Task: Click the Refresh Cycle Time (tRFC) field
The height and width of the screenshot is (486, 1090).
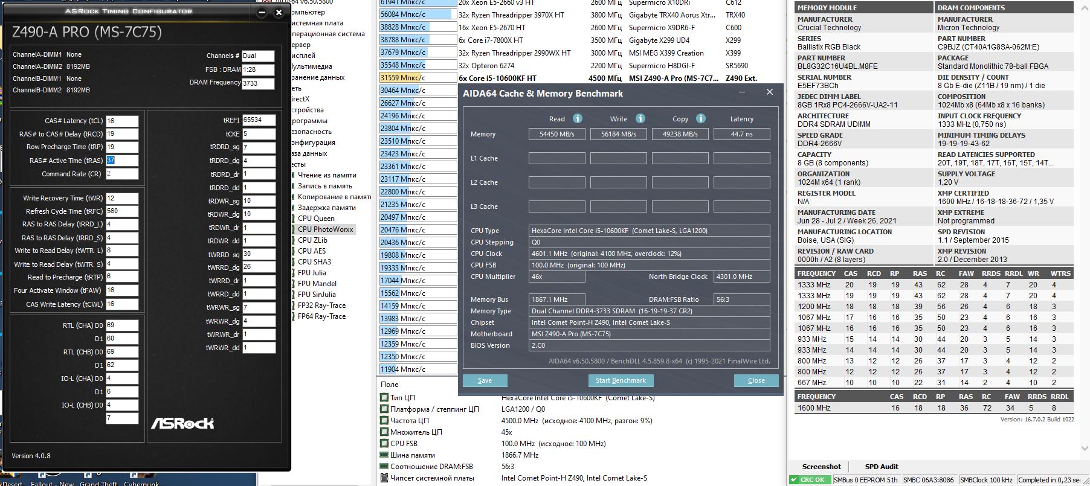Action: (122, 211)
